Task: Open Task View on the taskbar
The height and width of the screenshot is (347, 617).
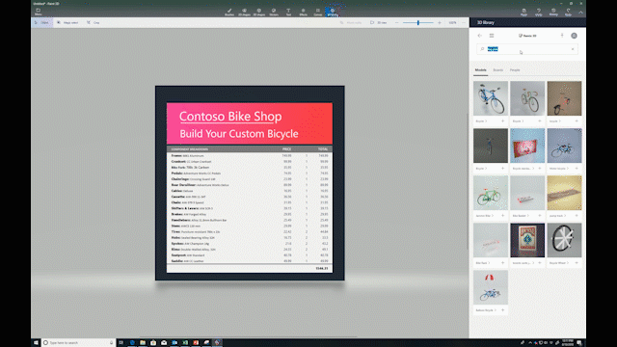Action: pos(121,343)
